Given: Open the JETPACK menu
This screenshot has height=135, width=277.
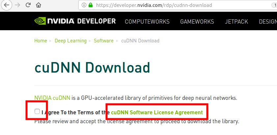Looking at the screenshot, I should tap(236, 22).
